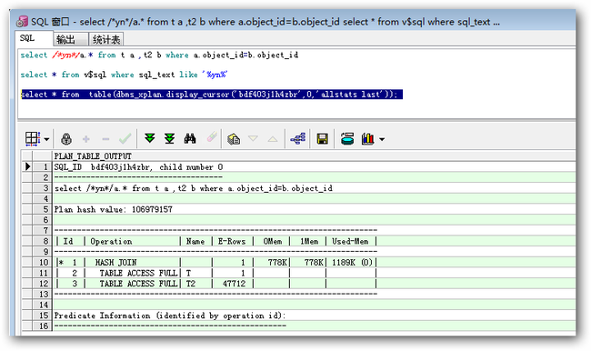This screenshot has width=591, height=351.
Task: Select result row number 5
Action: [42, 209]
